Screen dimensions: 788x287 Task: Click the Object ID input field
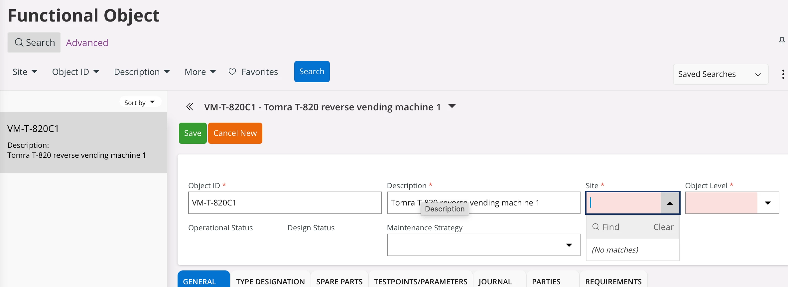284,203
